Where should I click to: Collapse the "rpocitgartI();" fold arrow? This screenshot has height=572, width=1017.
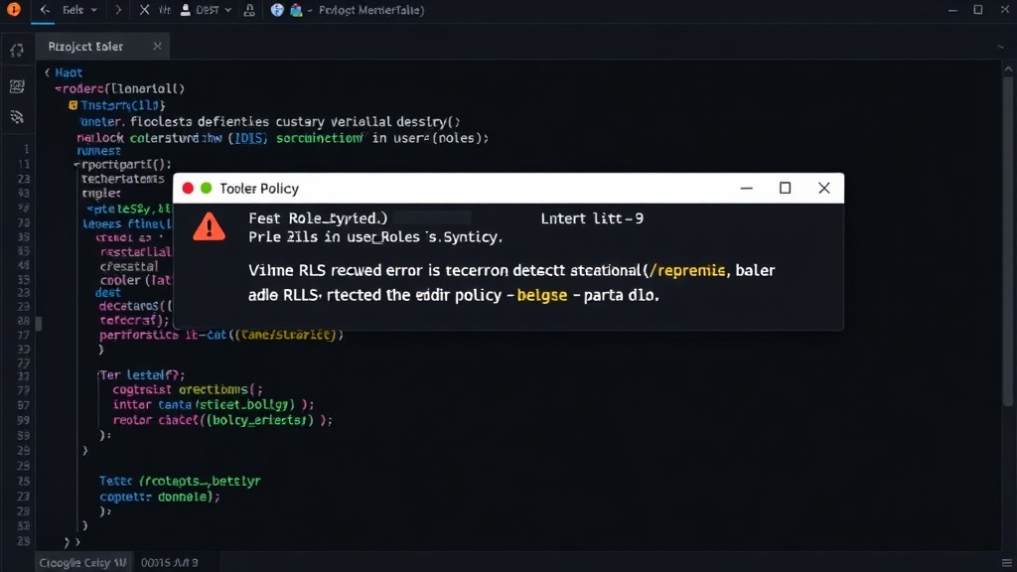pyautogui.click(x=77, y=165)
